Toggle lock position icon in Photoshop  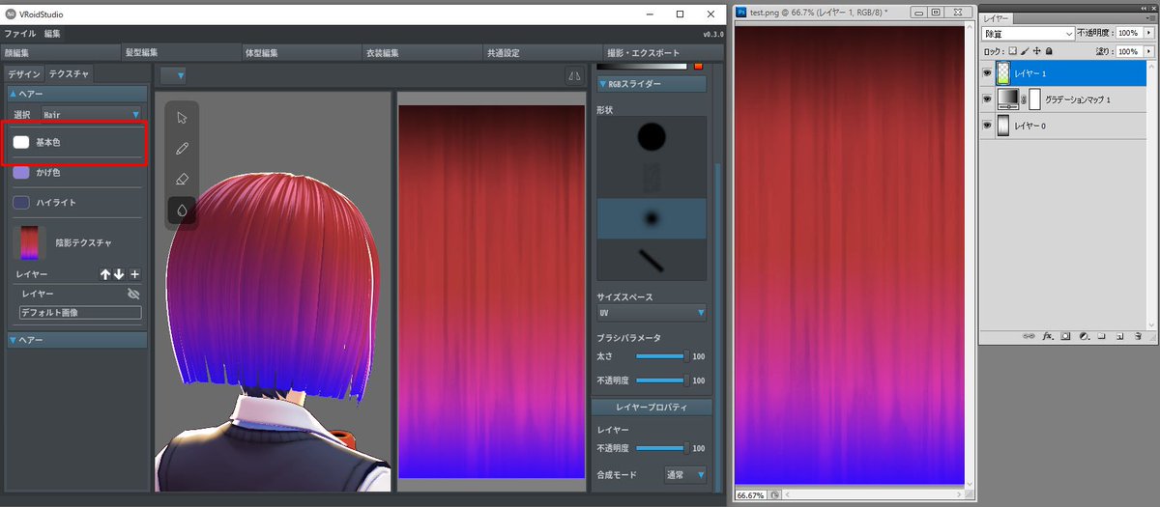[x=1036, y=51]
